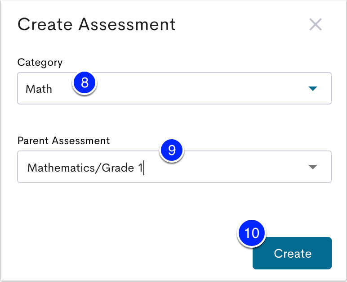Click the Category field label
Viewport: 347px width, 282px height.
click(x=40, y=63)
